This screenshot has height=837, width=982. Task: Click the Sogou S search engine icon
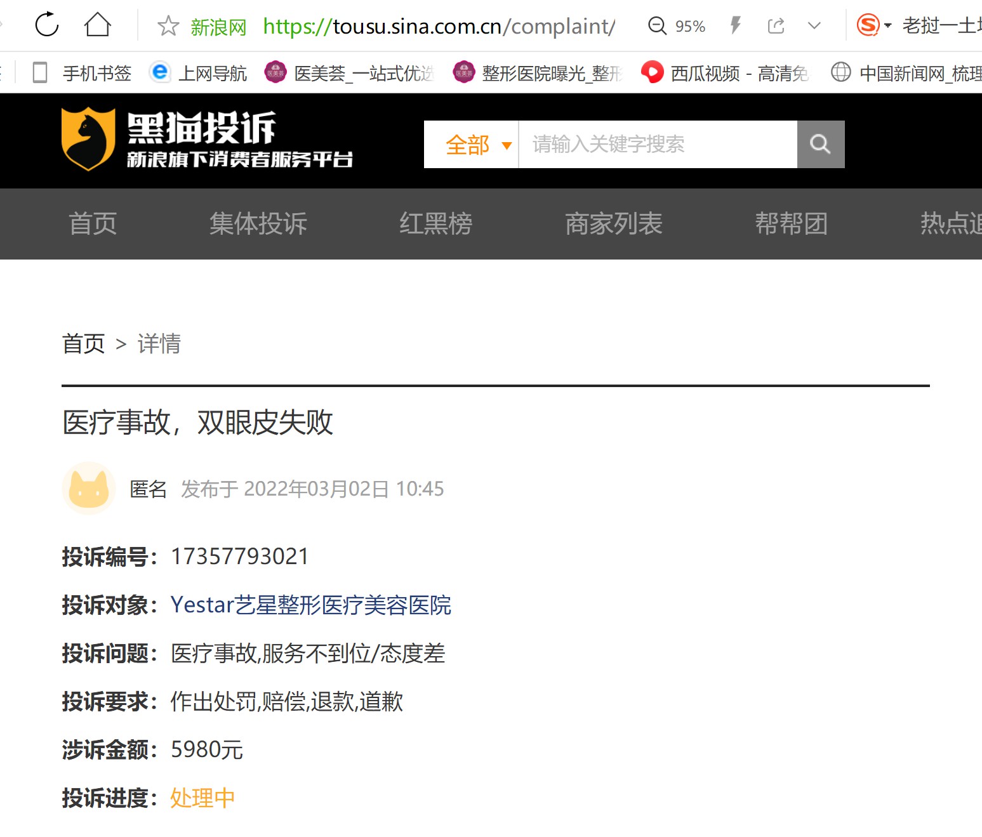868,25
